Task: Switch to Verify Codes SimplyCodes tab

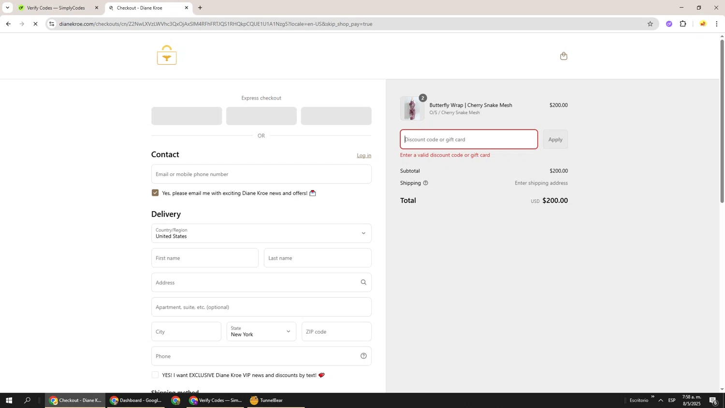Action: [x=59, y=8]
